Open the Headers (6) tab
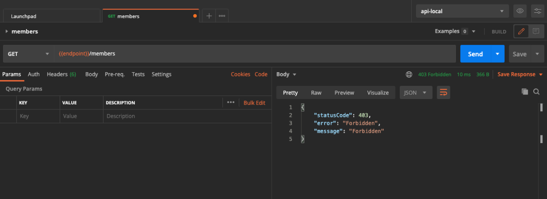This screenshot has width=547, height=199. point(62,75)
